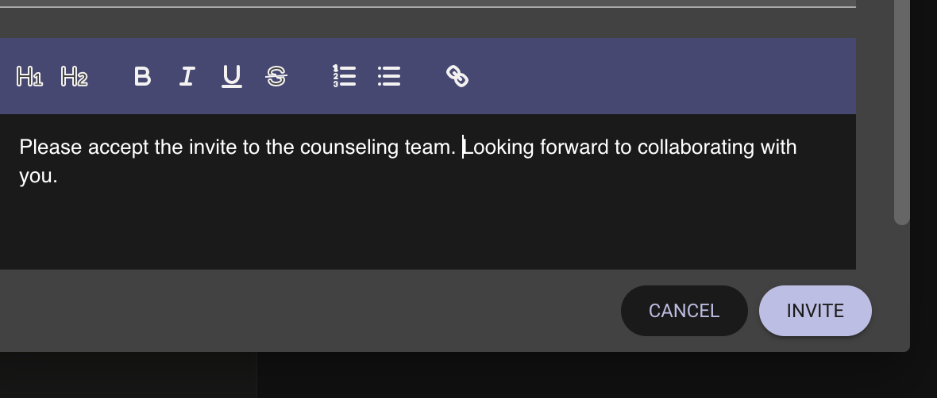Insert a bulleted list
Viewport: 937px width, 398px height.
(388, 77)
